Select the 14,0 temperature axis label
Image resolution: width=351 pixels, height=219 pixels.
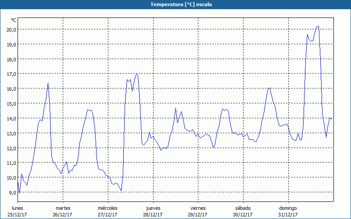click(11, 118)
